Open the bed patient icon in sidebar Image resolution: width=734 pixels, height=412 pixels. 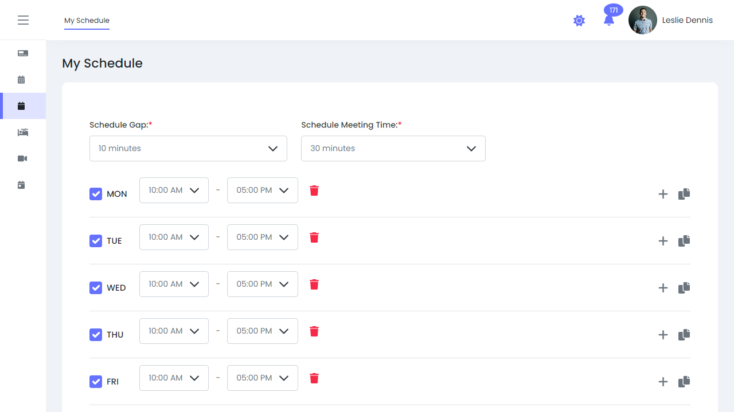[22, 132]
